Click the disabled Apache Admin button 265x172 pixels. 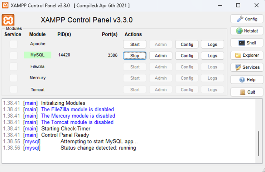pyautogui.click(x=161, y=44)
